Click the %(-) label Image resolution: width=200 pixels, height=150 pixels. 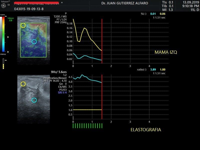143,14
